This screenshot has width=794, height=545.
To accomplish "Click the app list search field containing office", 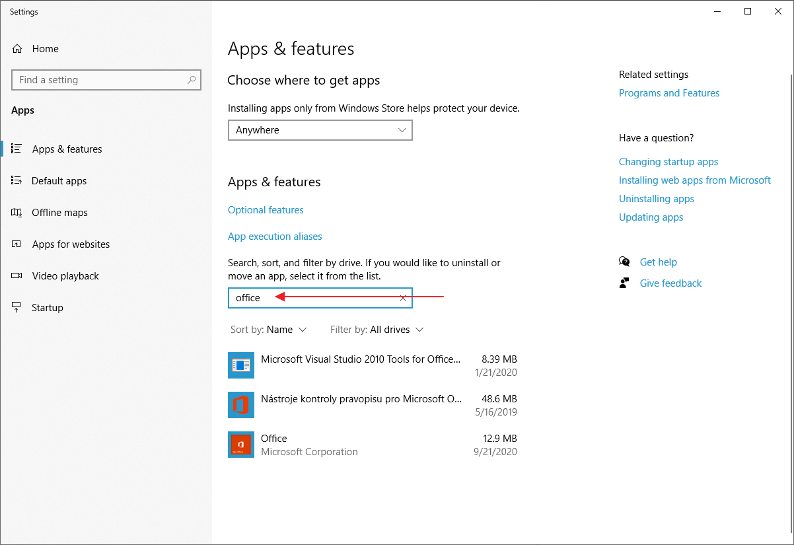I will click(x=320, y=298).
